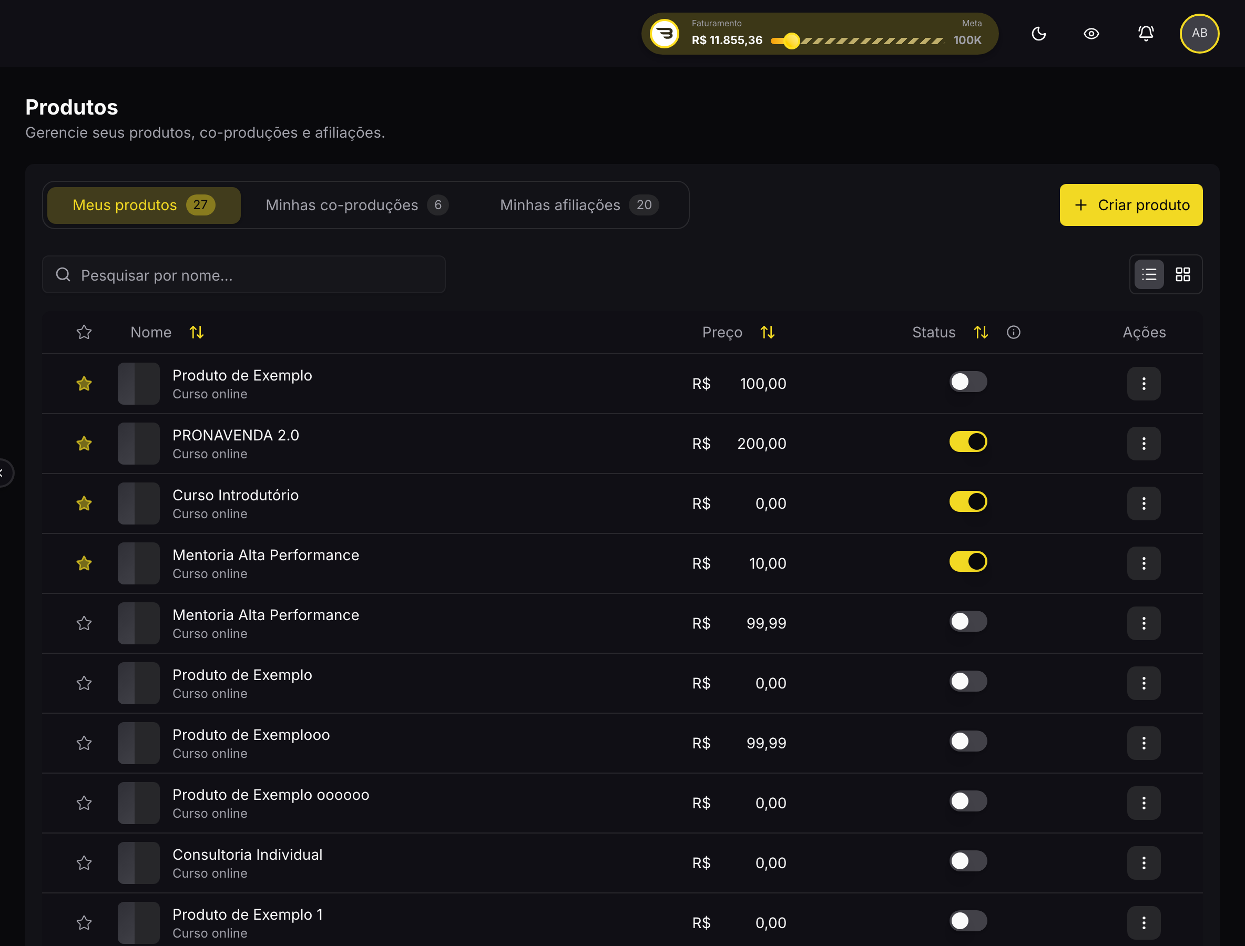Select Meus produtos tab
The width and height of the screenshot is (1245, 946).
144,205
